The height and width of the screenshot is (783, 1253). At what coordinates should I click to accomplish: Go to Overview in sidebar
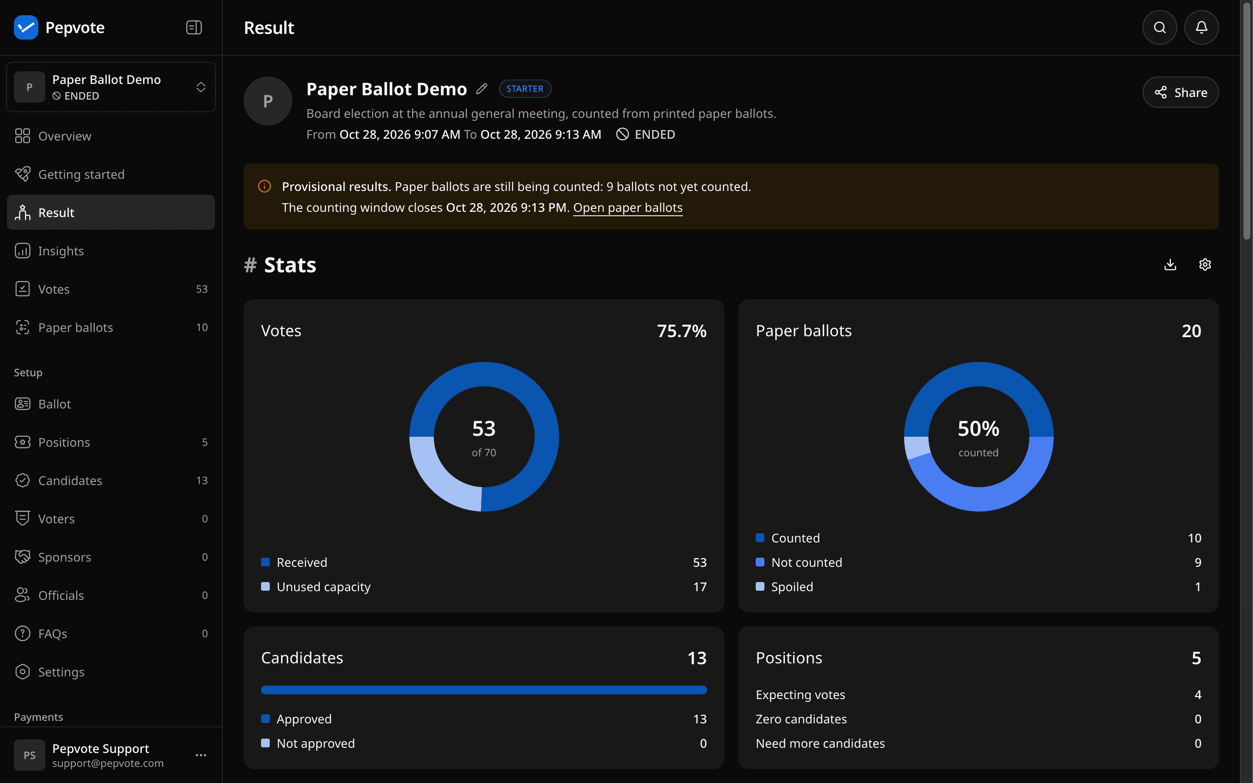click(111, 136)
